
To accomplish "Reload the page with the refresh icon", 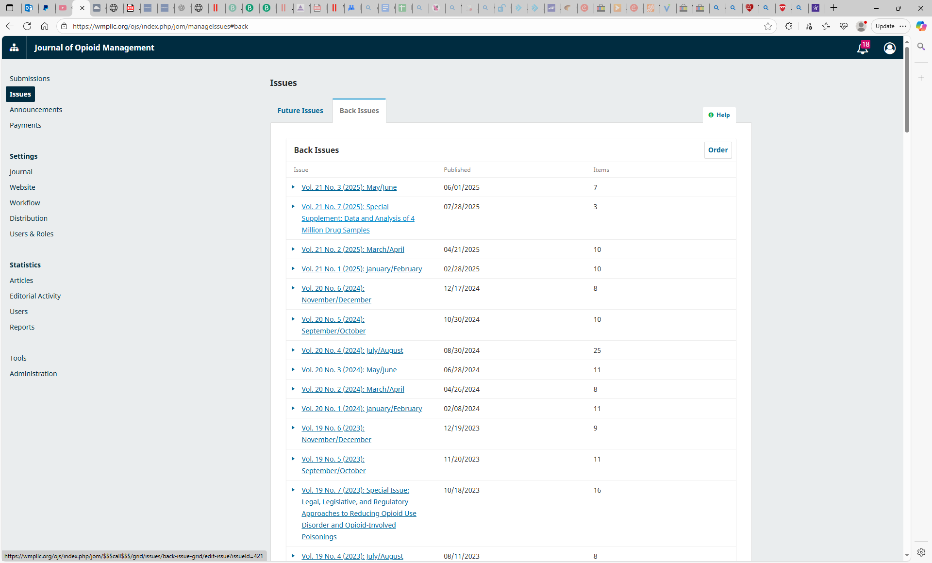I will coord(27,26).
